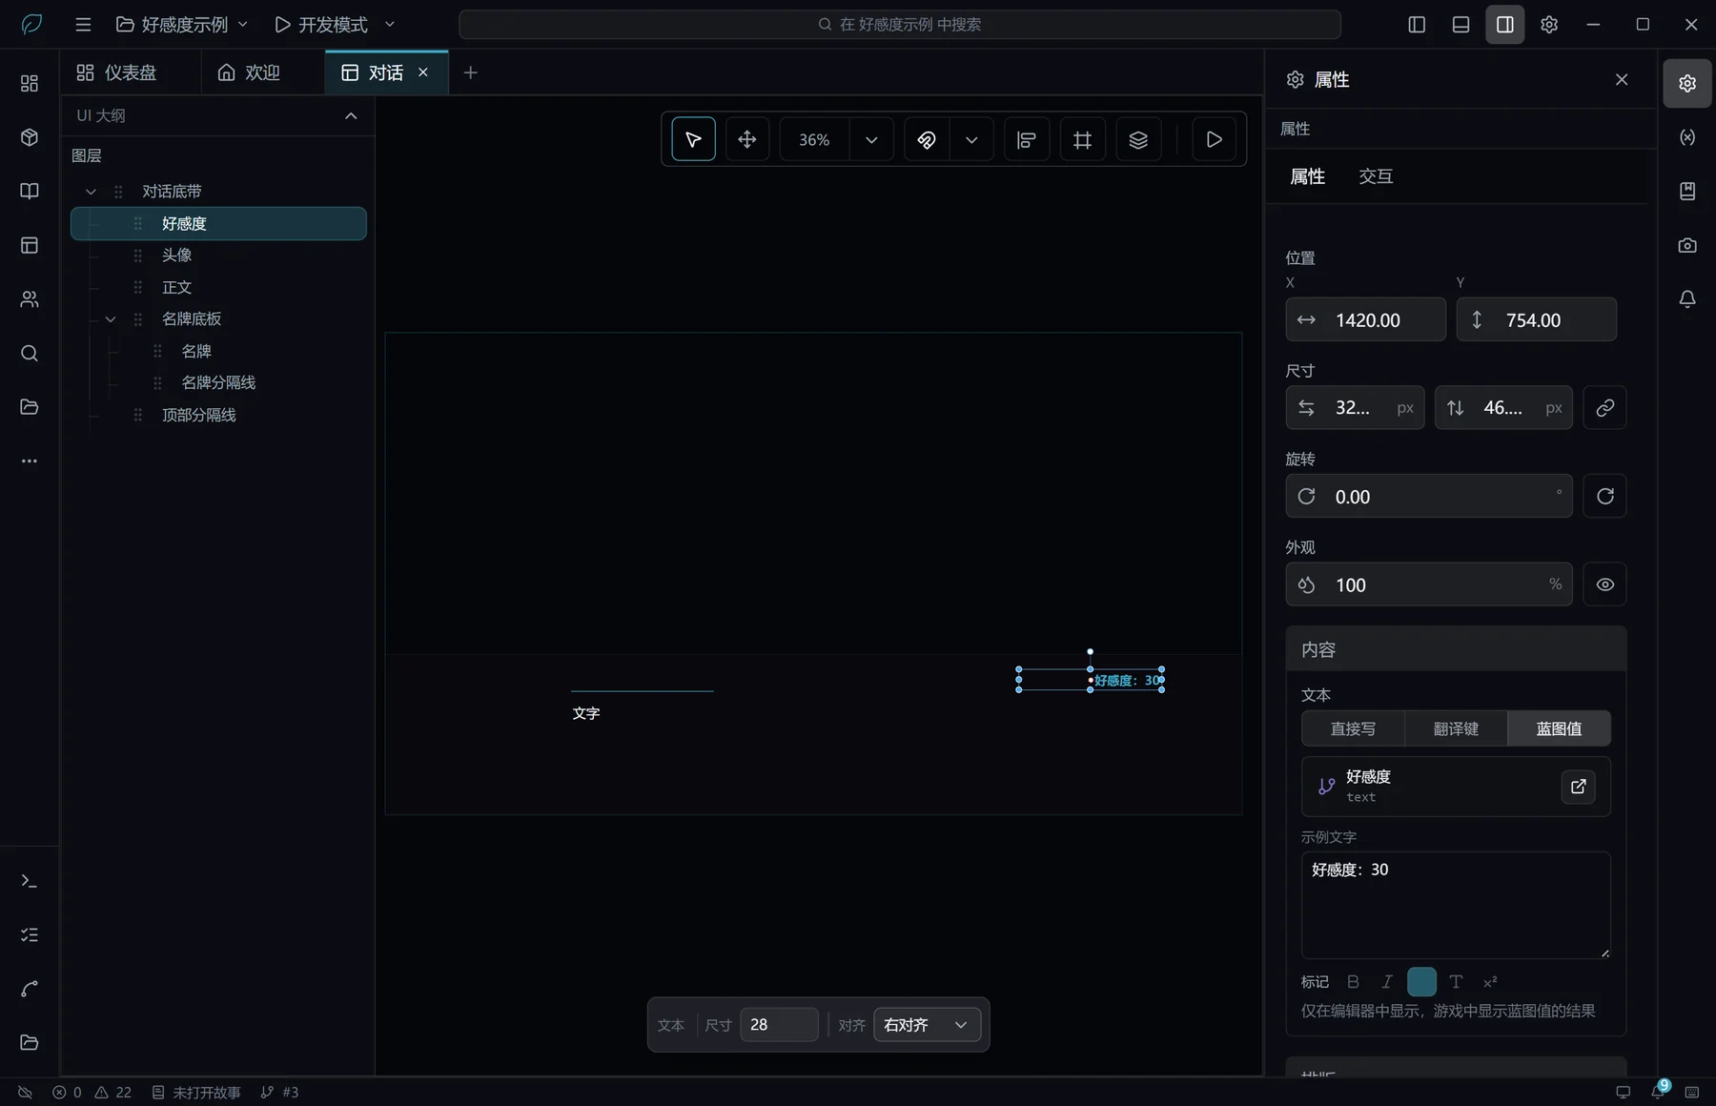Toggle italic text mark
Image resolution: width=1716 pixels, height=1106 pixels.
tap(1387, 982)
